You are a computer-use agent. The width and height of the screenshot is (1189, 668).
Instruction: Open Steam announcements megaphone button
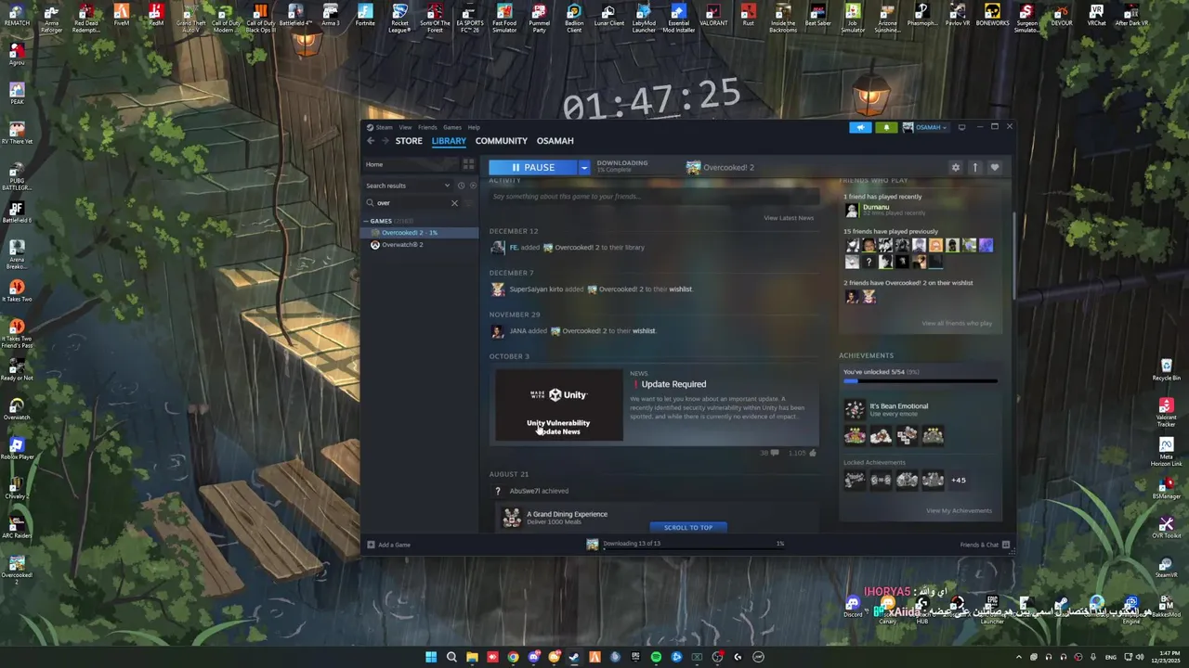point(860,127)
